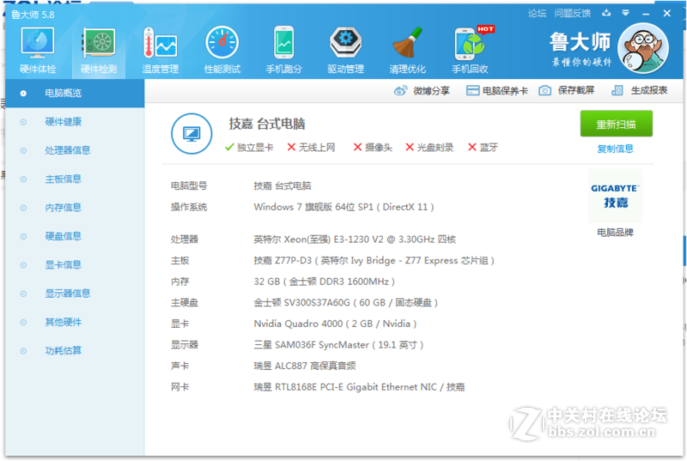Click the ALC887 sound card value
Image resolution: width=687 pixels, height=461 pixels.
tap(305, 366)
